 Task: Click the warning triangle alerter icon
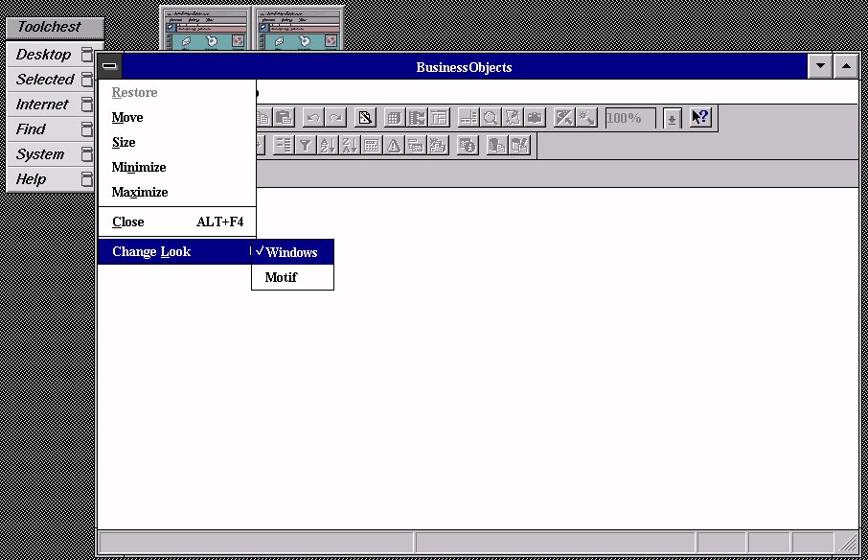(393, 146)
